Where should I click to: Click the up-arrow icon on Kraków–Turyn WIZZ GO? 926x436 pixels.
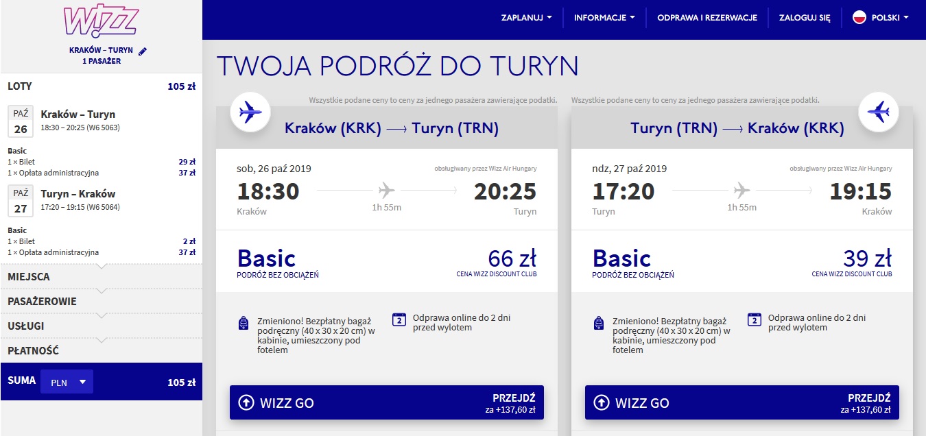pyautogui.click(x=246, y=402)
